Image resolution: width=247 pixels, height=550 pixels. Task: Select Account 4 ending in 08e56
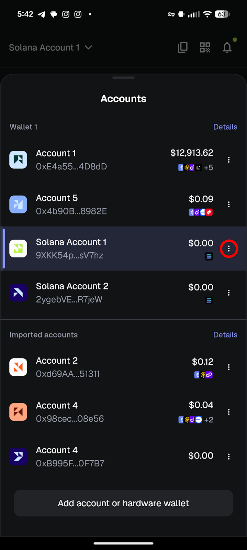86,412
